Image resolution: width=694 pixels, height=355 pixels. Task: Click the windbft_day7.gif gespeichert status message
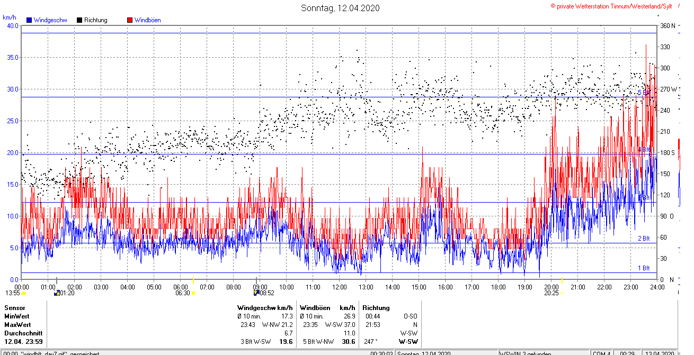61,353
